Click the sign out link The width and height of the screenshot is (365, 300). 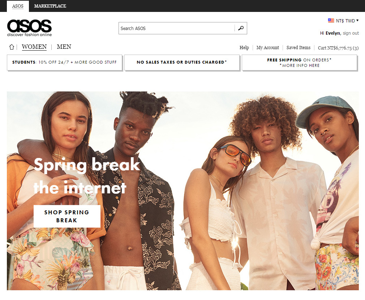351,33
